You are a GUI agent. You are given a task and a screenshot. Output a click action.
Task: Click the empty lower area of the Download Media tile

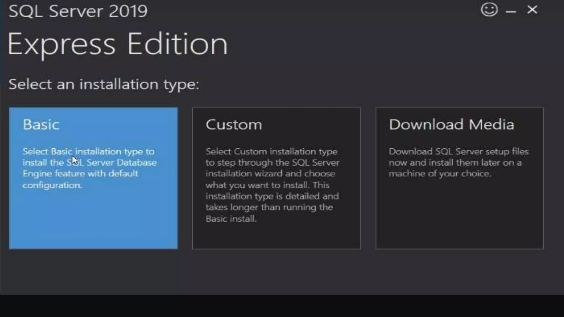(460, 215)
